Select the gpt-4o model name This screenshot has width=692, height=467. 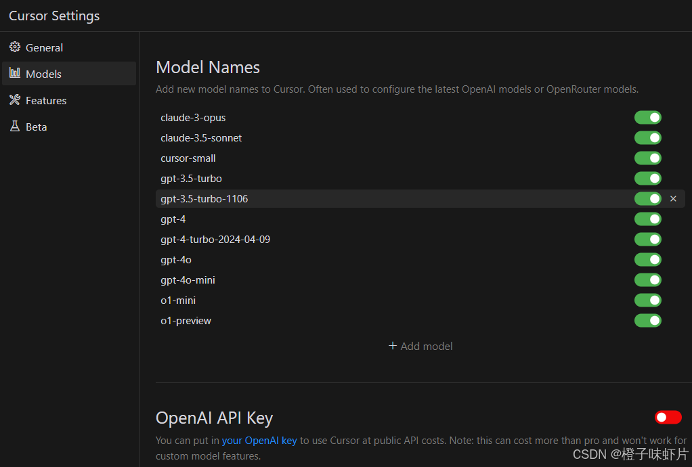click(x=175, y=260)
